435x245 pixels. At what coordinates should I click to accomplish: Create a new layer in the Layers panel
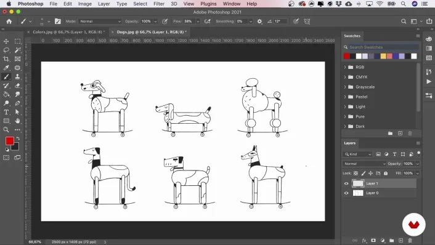(400, 240)
